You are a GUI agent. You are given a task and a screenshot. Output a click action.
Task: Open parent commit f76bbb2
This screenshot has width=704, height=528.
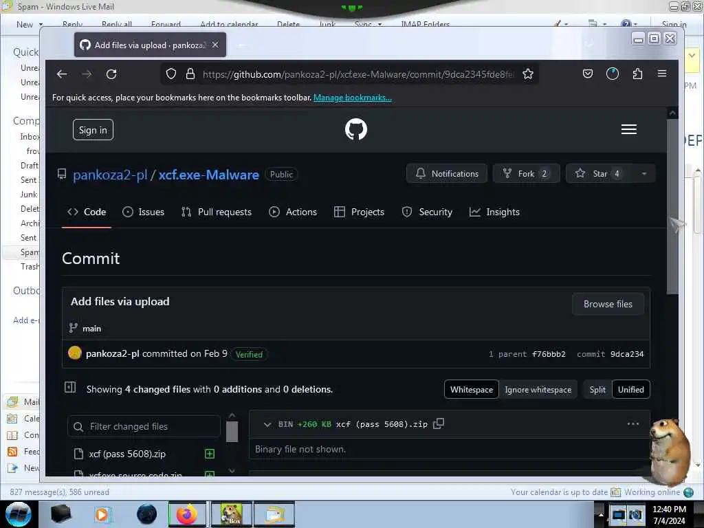(x=549, y=354)
